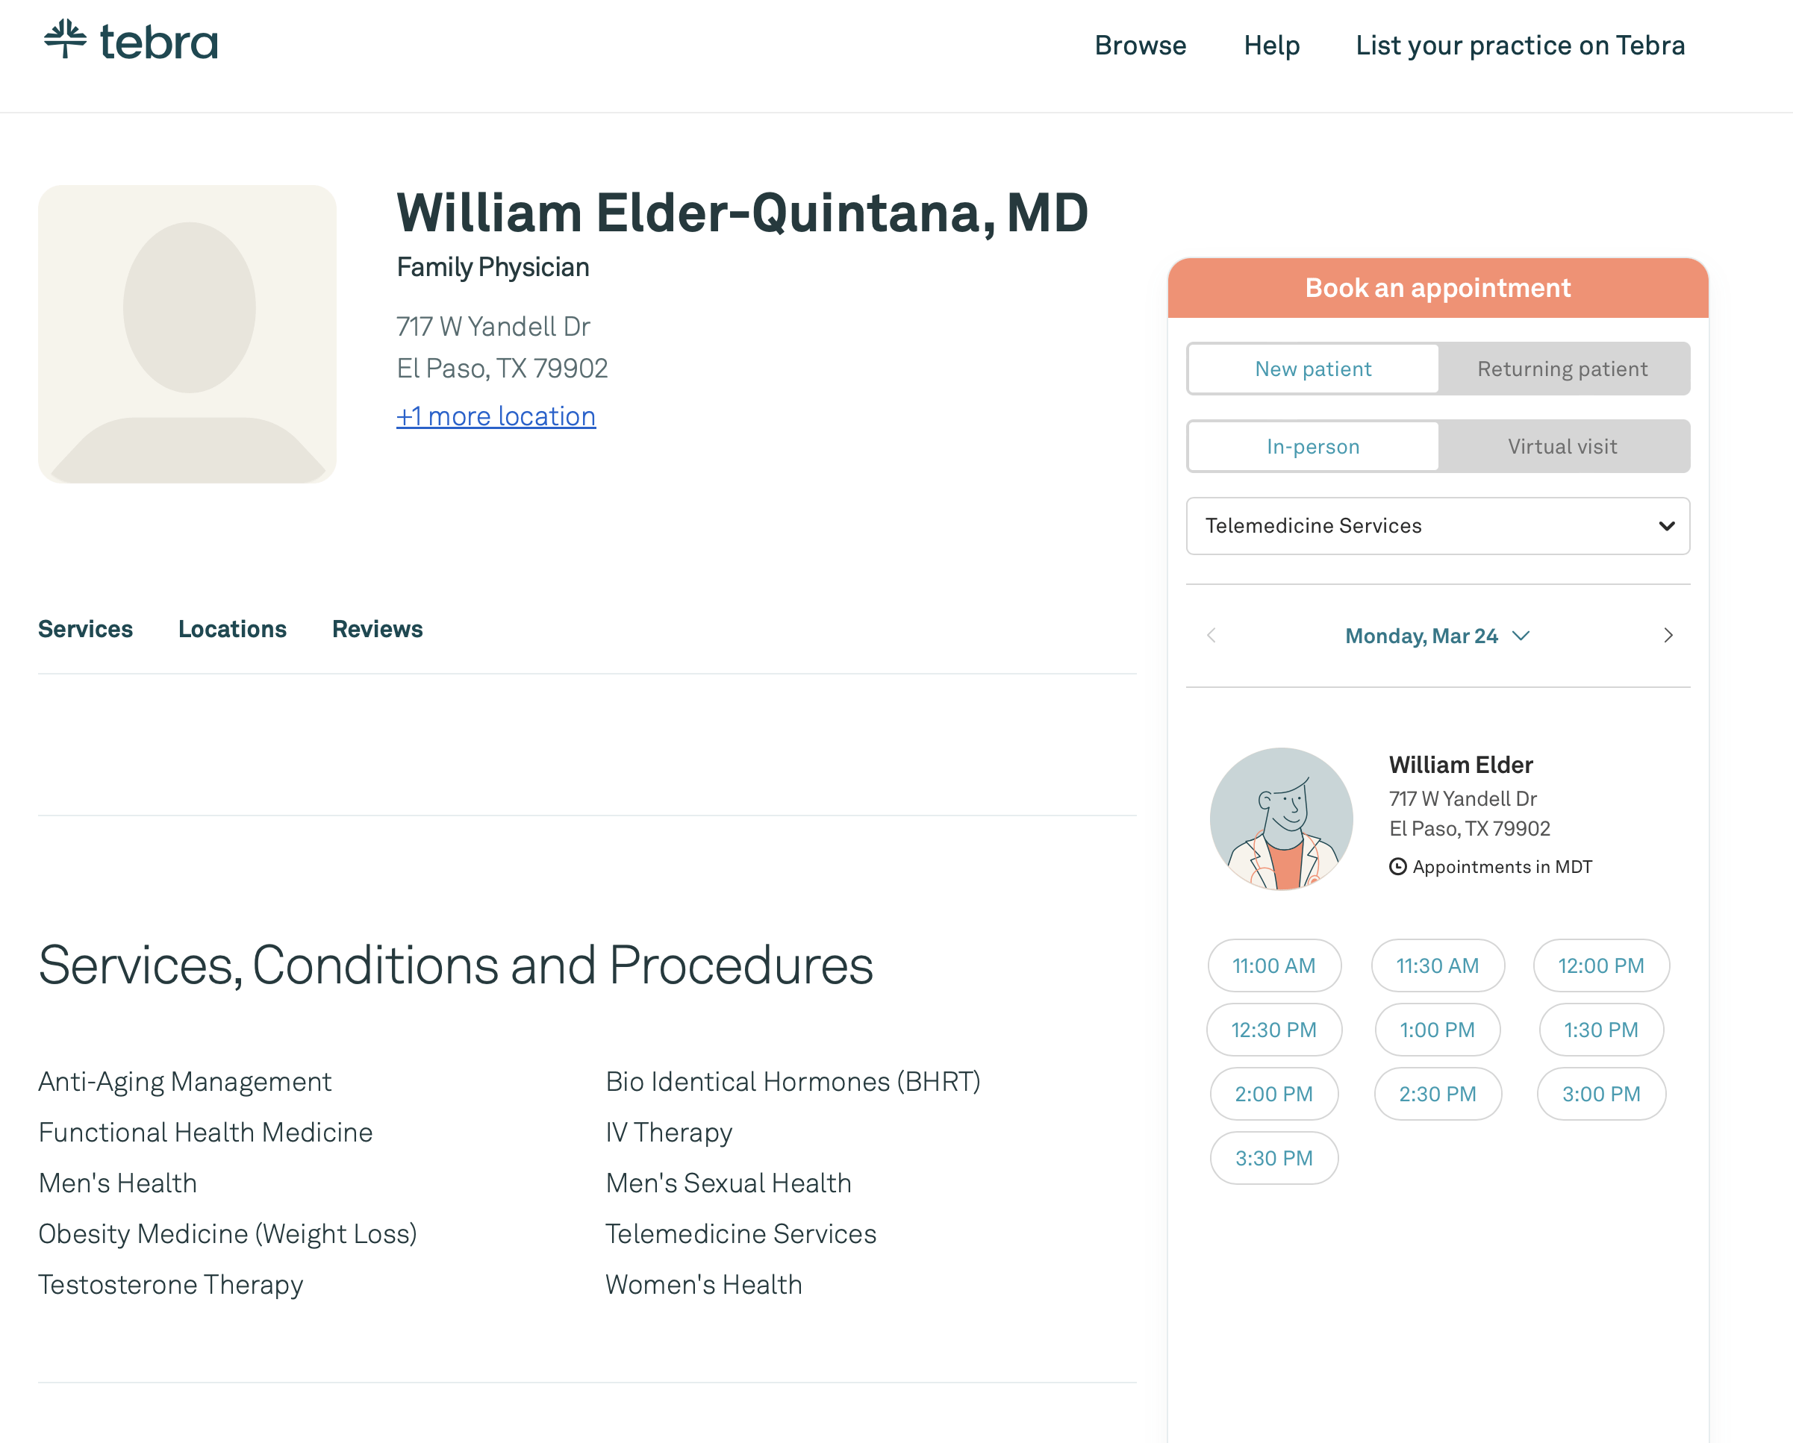Viewport: 1793px width, 1443px height.
Task: Click List your practice on Tebra
Action: pos(1519,45)
